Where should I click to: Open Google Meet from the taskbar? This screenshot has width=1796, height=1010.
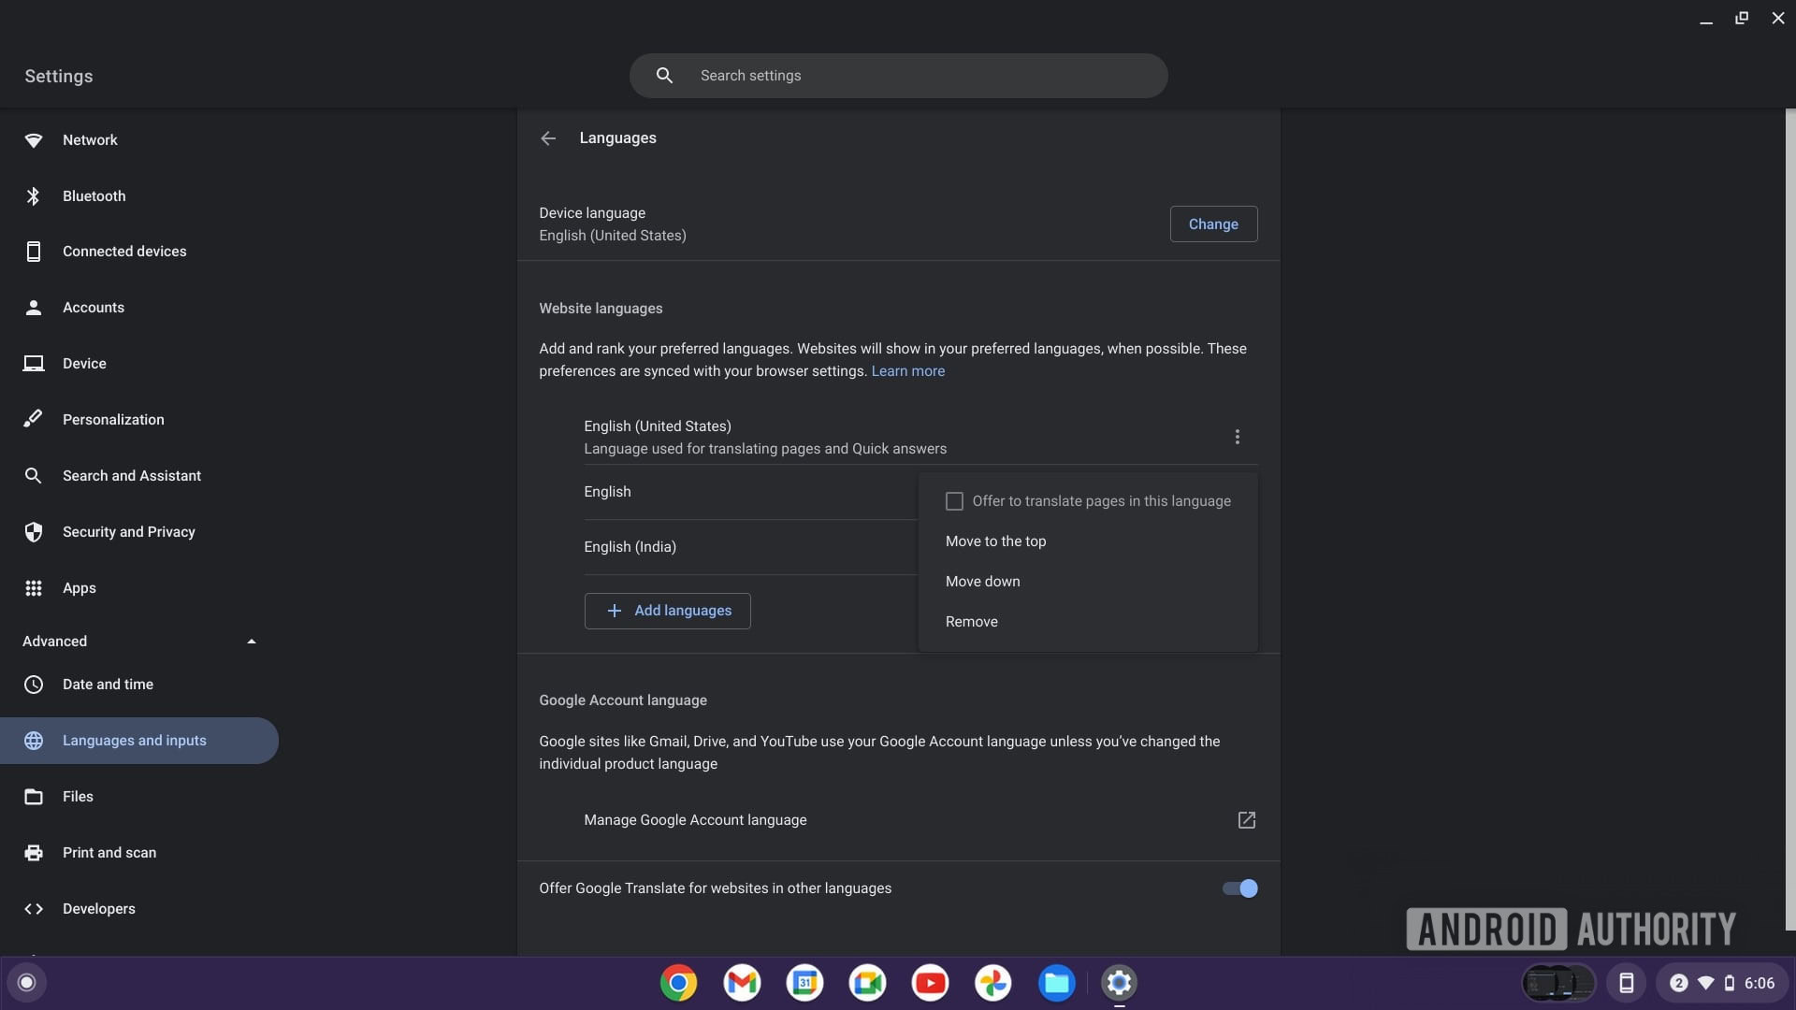point(867,983)
